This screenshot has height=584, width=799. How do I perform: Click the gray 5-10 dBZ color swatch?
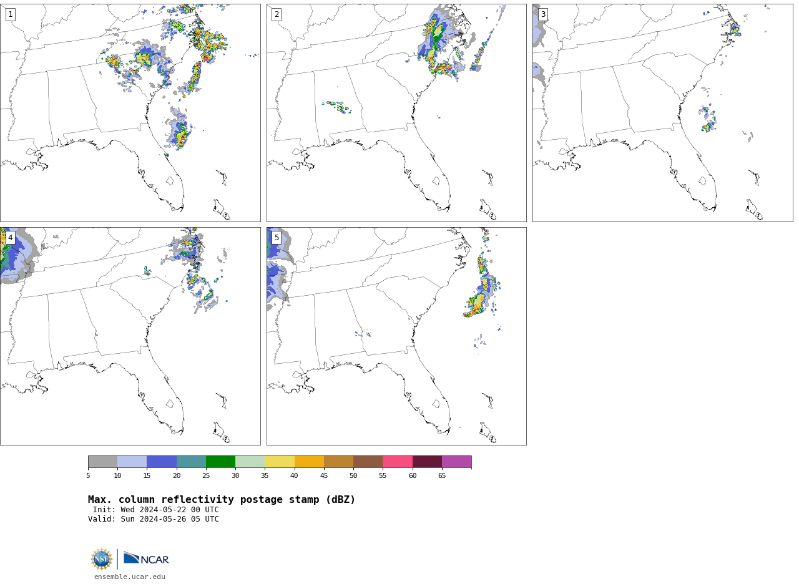tap(102, 462)
